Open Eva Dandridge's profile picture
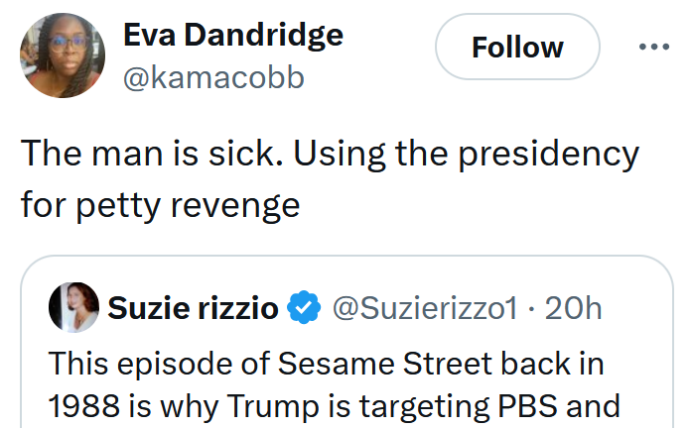 64,54
